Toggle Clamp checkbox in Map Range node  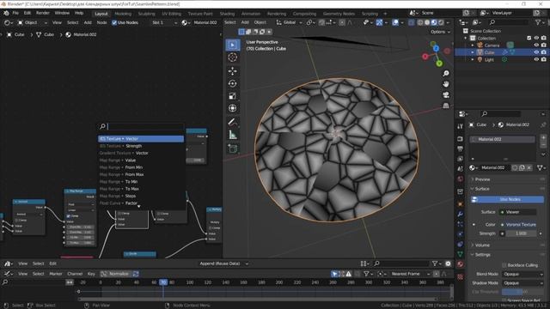(x=69, y=216)
